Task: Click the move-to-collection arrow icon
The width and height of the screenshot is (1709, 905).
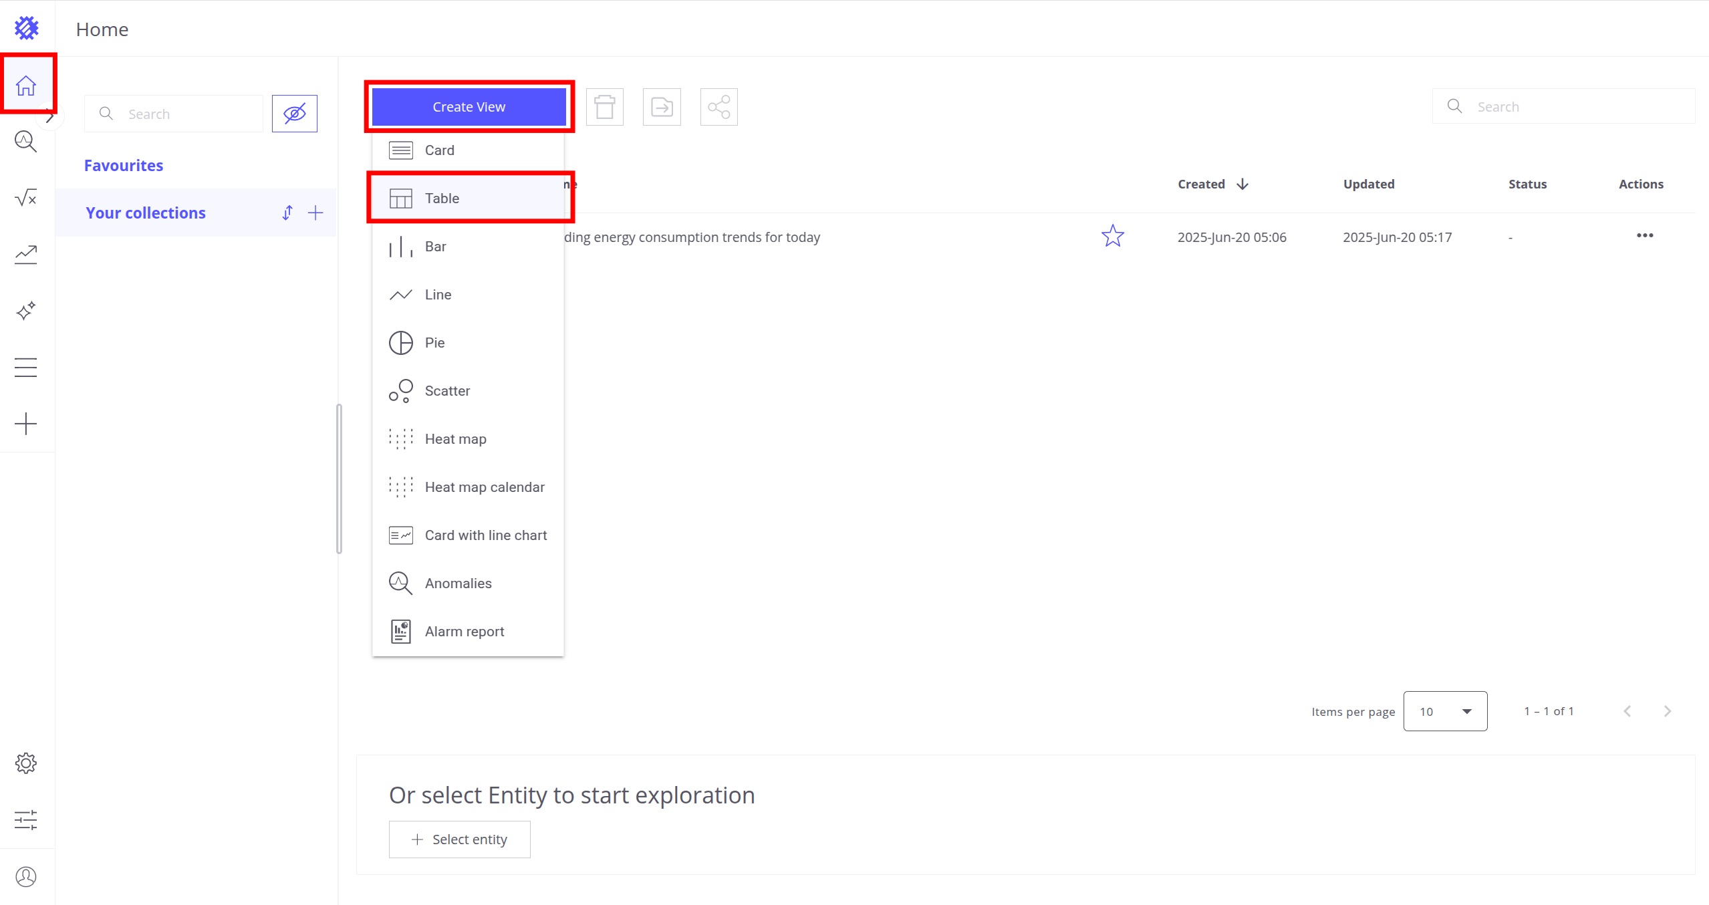Action: (662, 107)
